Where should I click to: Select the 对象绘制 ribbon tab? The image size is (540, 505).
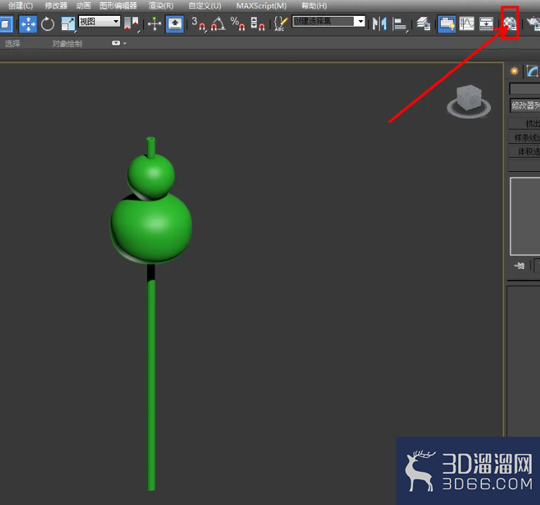[x=67, y=43]
